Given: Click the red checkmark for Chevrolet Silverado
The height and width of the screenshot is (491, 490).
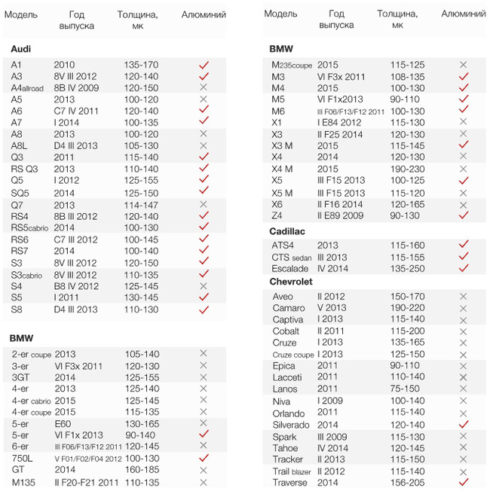Looking at the screenshot, I should pyautogui.click(x=464, y=425).
